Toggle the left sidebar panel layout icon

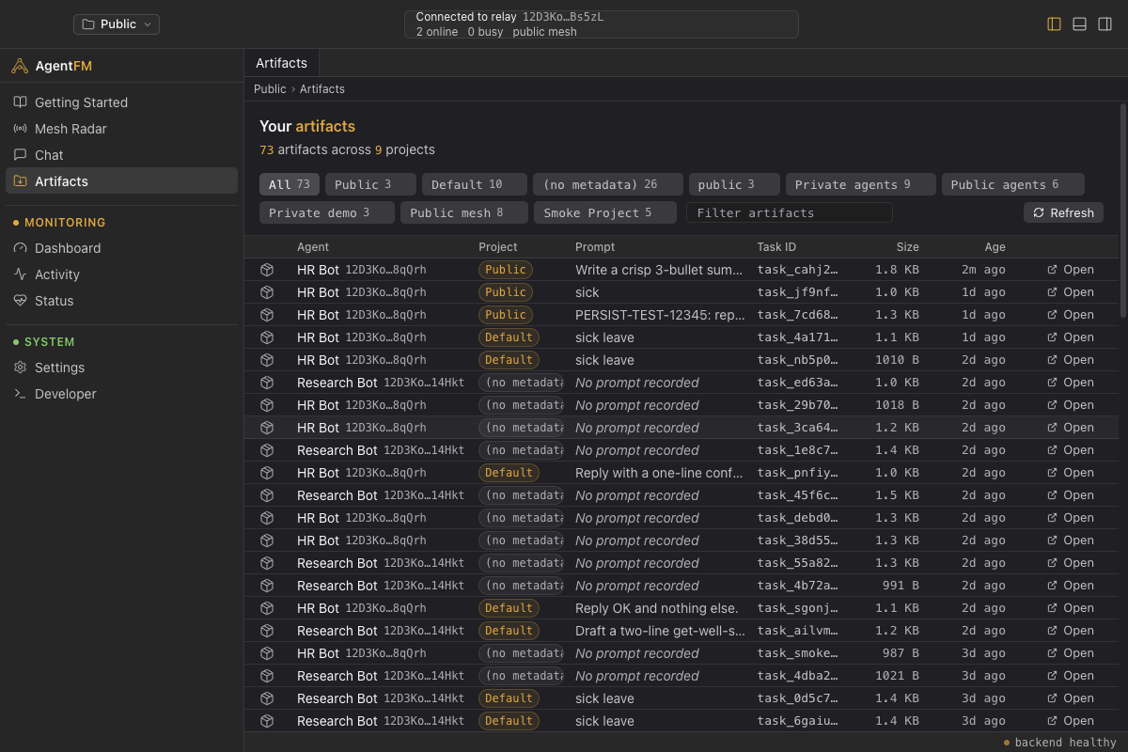click(1054, 24)
